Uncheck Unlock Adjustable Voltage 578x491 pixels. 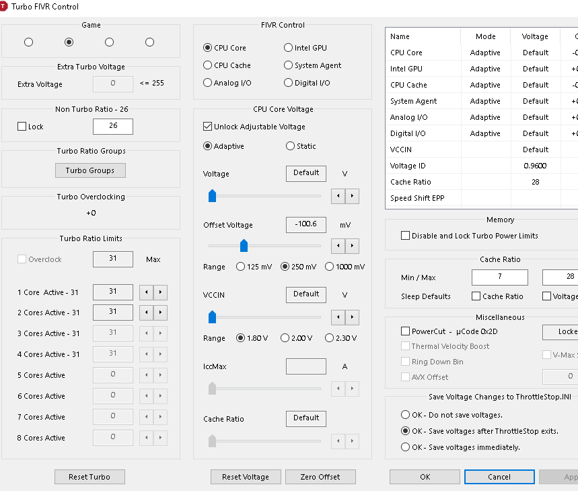pos(208,127)
